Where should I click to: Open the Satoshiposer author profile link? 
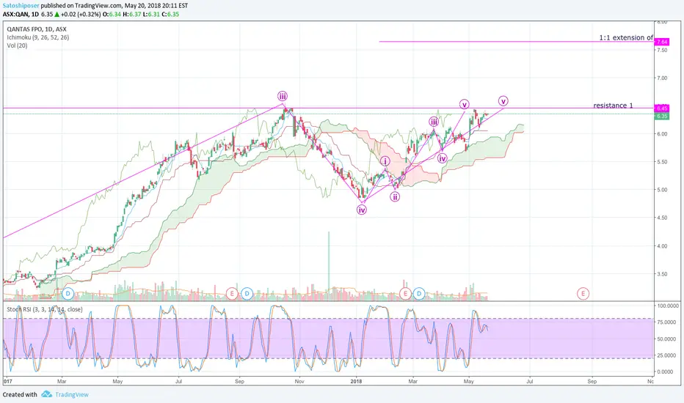[21, 6]
